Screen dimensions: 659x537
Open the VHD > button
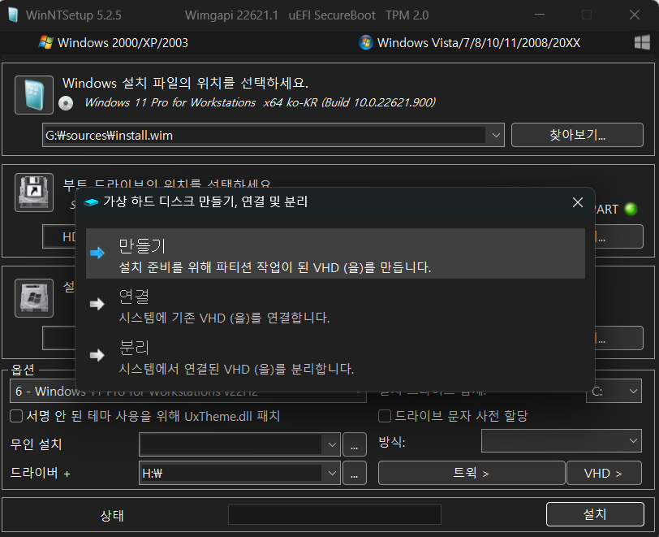[604, 473]
